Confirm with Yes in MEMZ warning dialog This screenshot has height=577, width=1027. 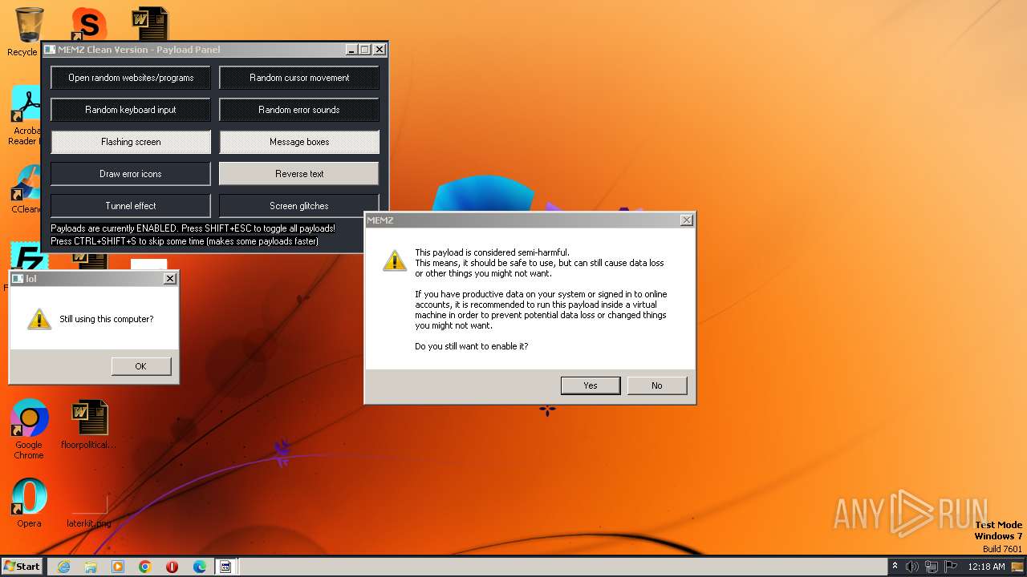tap(591, 385)
